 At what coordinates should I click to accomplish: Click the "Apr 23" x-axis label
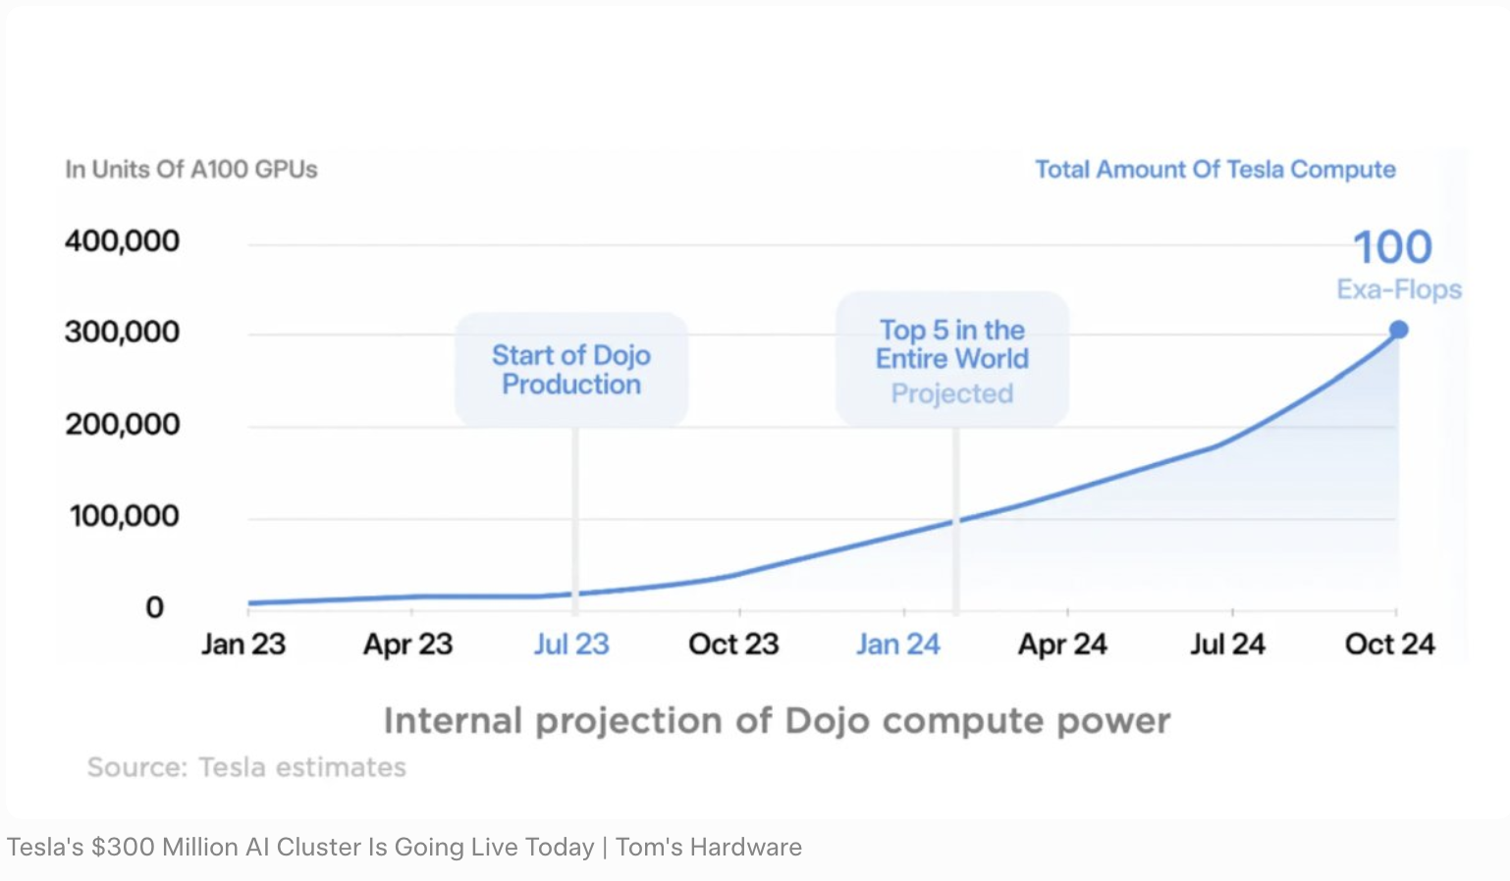pyautogui.click(x=407, y=645)
